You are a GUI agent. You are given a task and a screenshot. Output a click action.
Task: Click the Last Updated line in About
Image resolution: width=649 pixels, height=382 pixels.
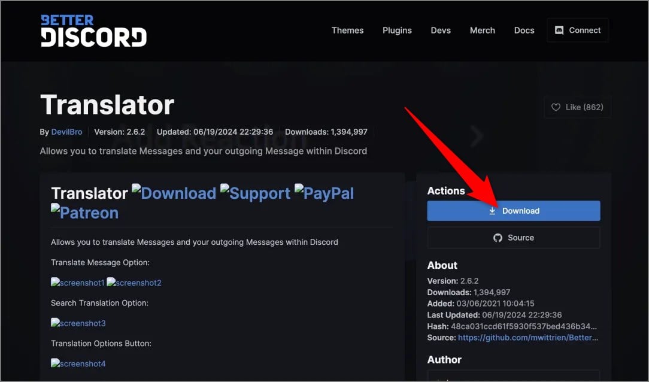tap(495, 315)
